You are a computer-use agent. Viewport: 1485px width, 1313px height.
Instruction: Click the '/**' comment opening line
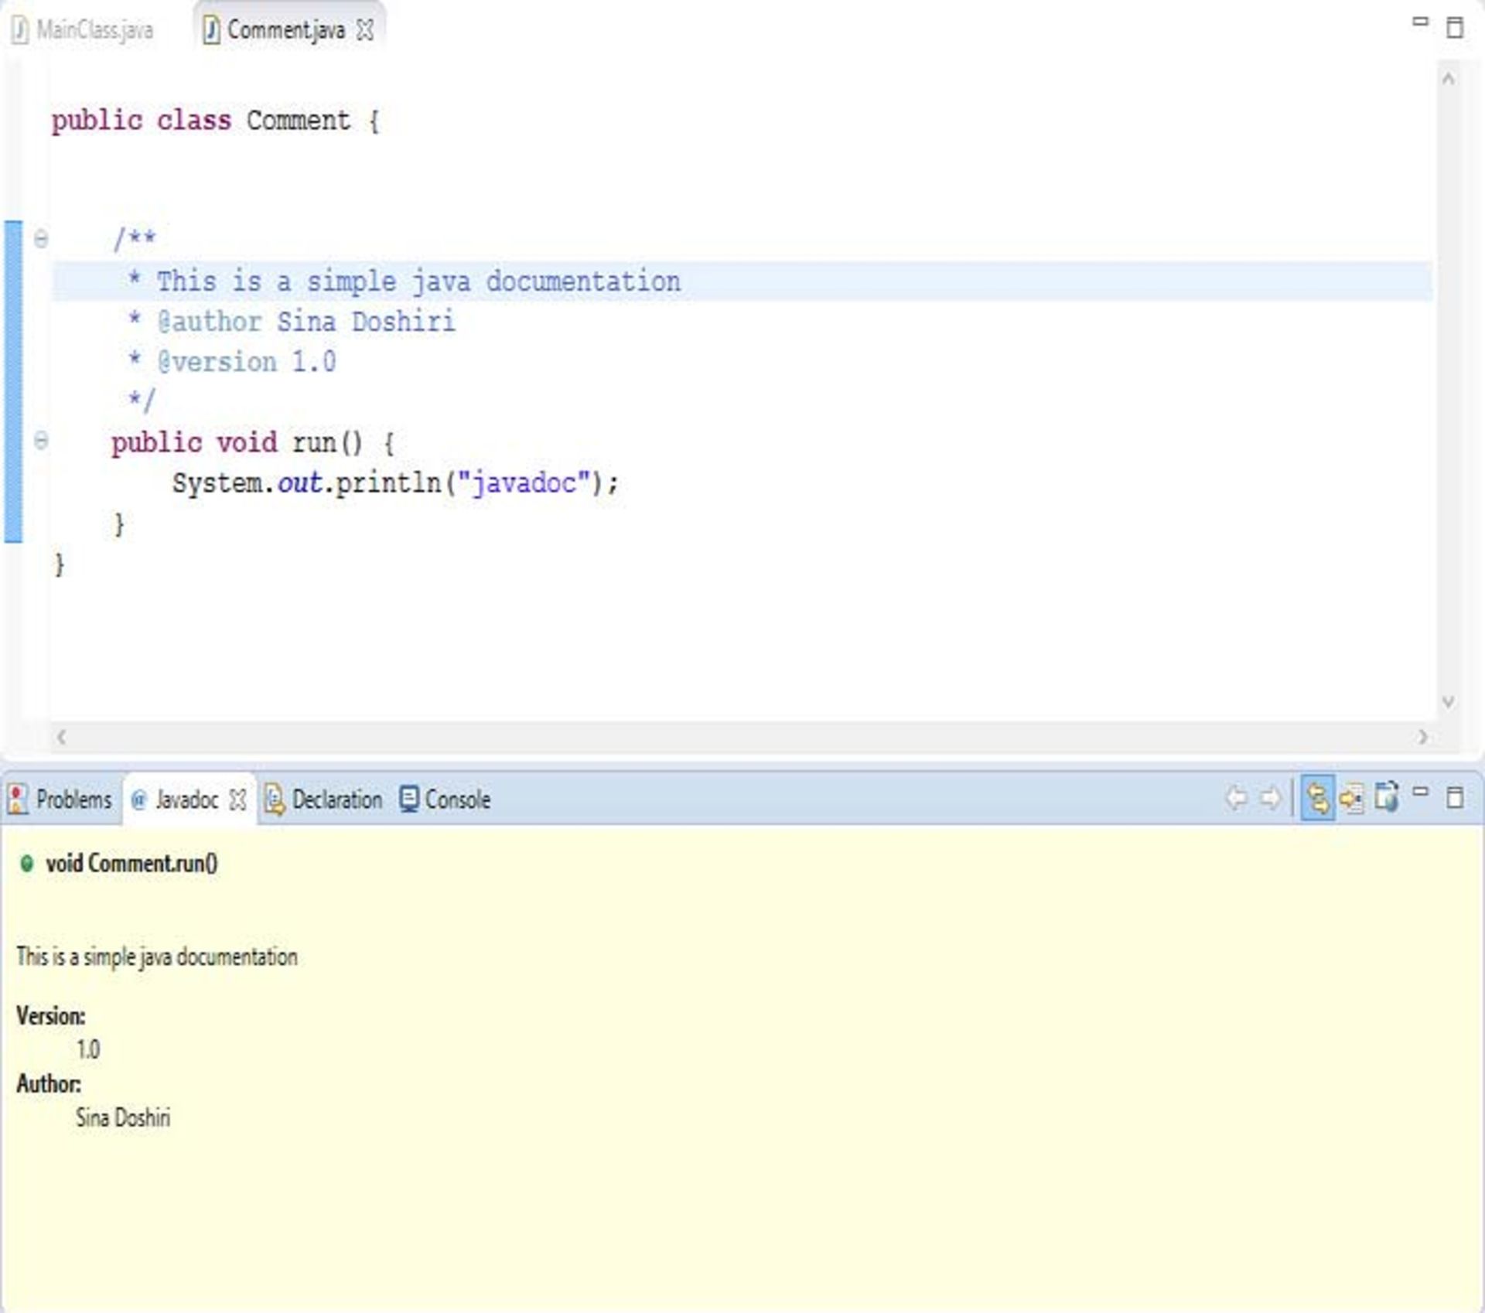135,238
